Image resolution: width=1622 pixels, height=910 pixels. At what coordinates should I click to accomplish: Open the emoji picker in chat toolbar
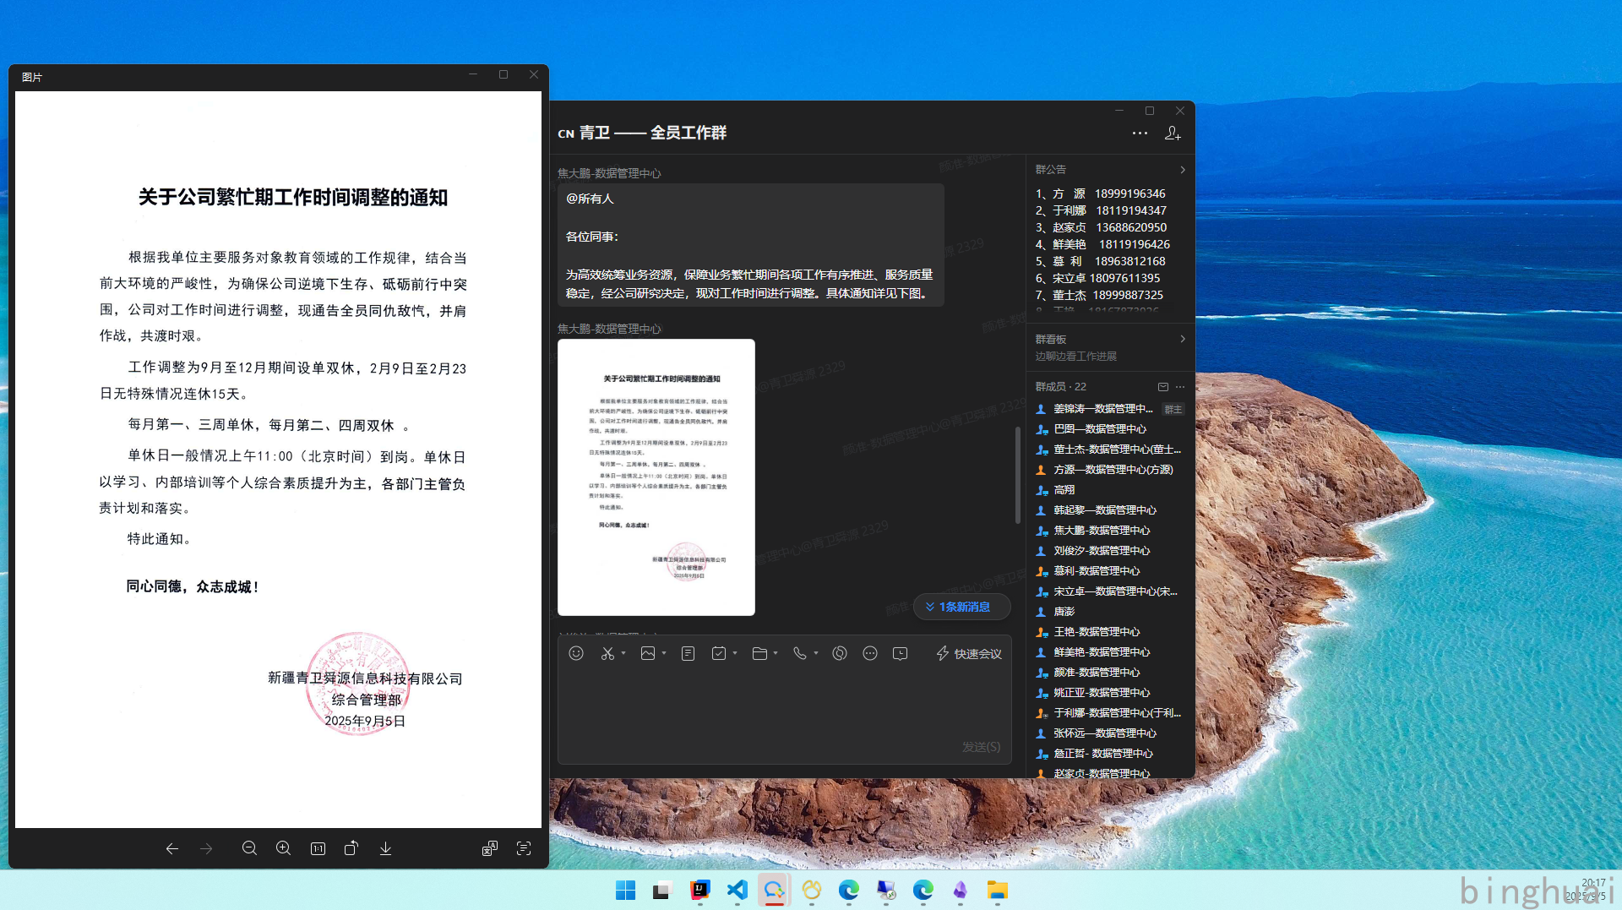pos(576,653)
